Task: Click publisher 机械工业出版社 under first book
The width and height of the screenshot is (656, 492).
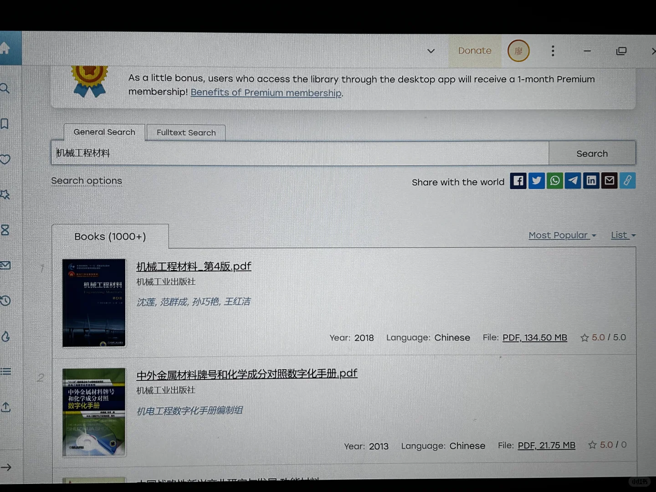Action: (166, 282)
